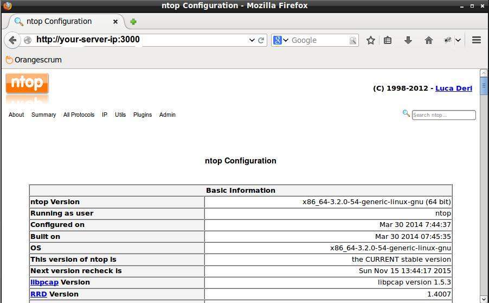Click the site identity globe icon
489x303 pixels.
pos(28,40)
